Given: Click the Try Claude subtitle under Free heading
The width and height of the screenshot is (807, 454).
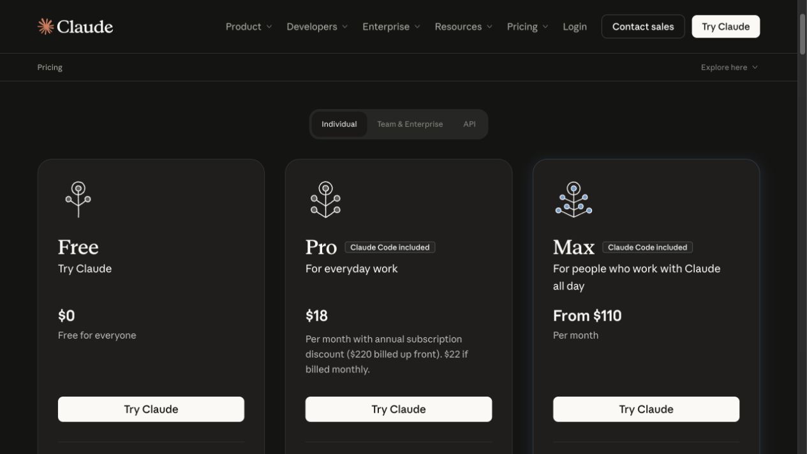Looking at the screenshot, I should [x=85, y=269].
